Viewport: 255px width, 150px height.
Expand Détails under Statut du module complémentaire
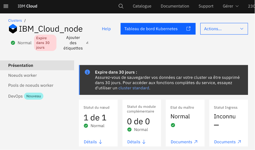pyautogui.click(x=136, y=142)
